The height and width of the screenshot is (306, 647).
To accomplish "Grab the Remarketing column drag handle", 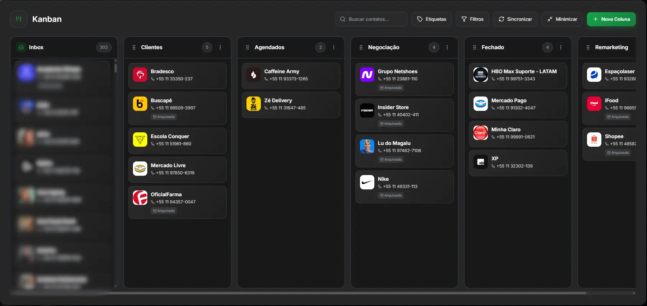I will pyautogui.click(x=588, y=47).
